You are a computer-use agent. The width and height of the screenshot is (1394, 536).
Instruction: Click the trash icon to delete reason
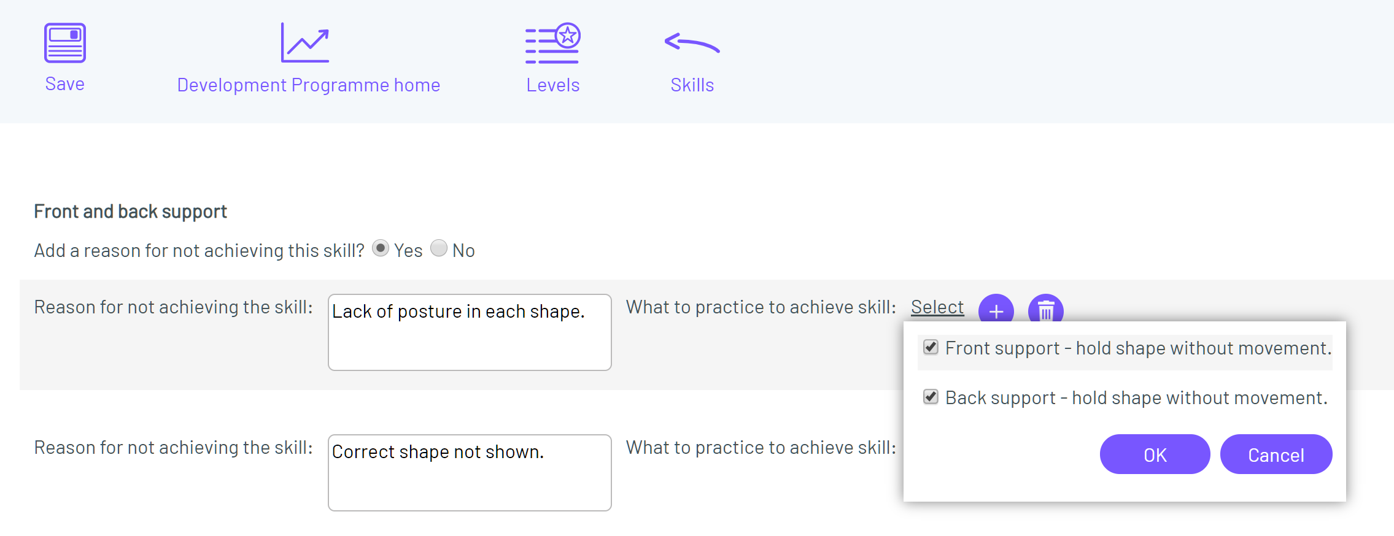1045,310
